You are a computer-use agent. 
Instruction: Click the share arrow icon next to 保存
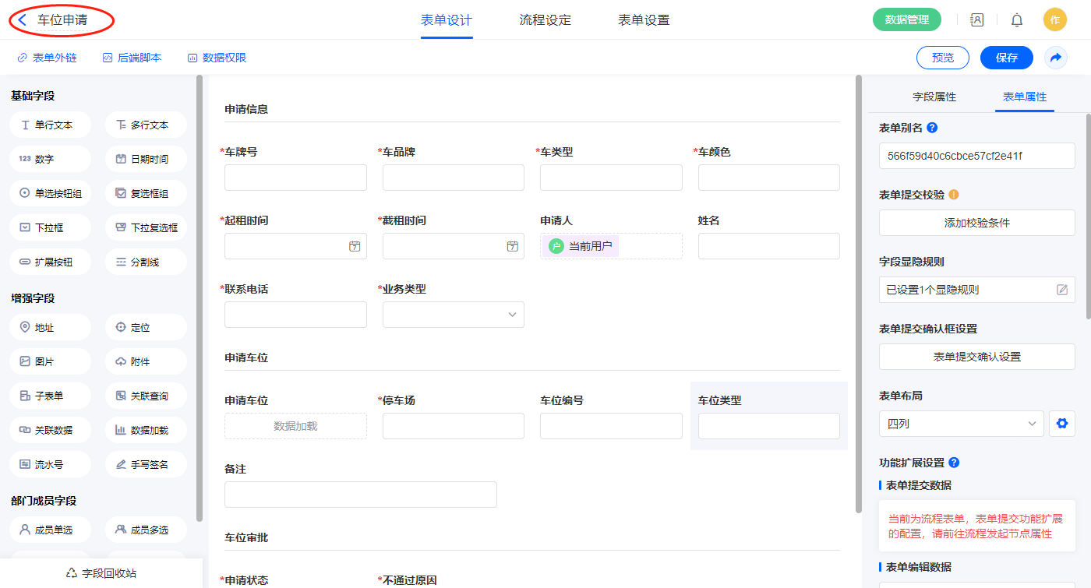(x=1056, y=58)
